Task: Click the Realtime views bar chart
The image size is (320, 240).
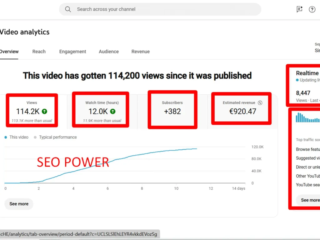Action: tap(308, 118)
